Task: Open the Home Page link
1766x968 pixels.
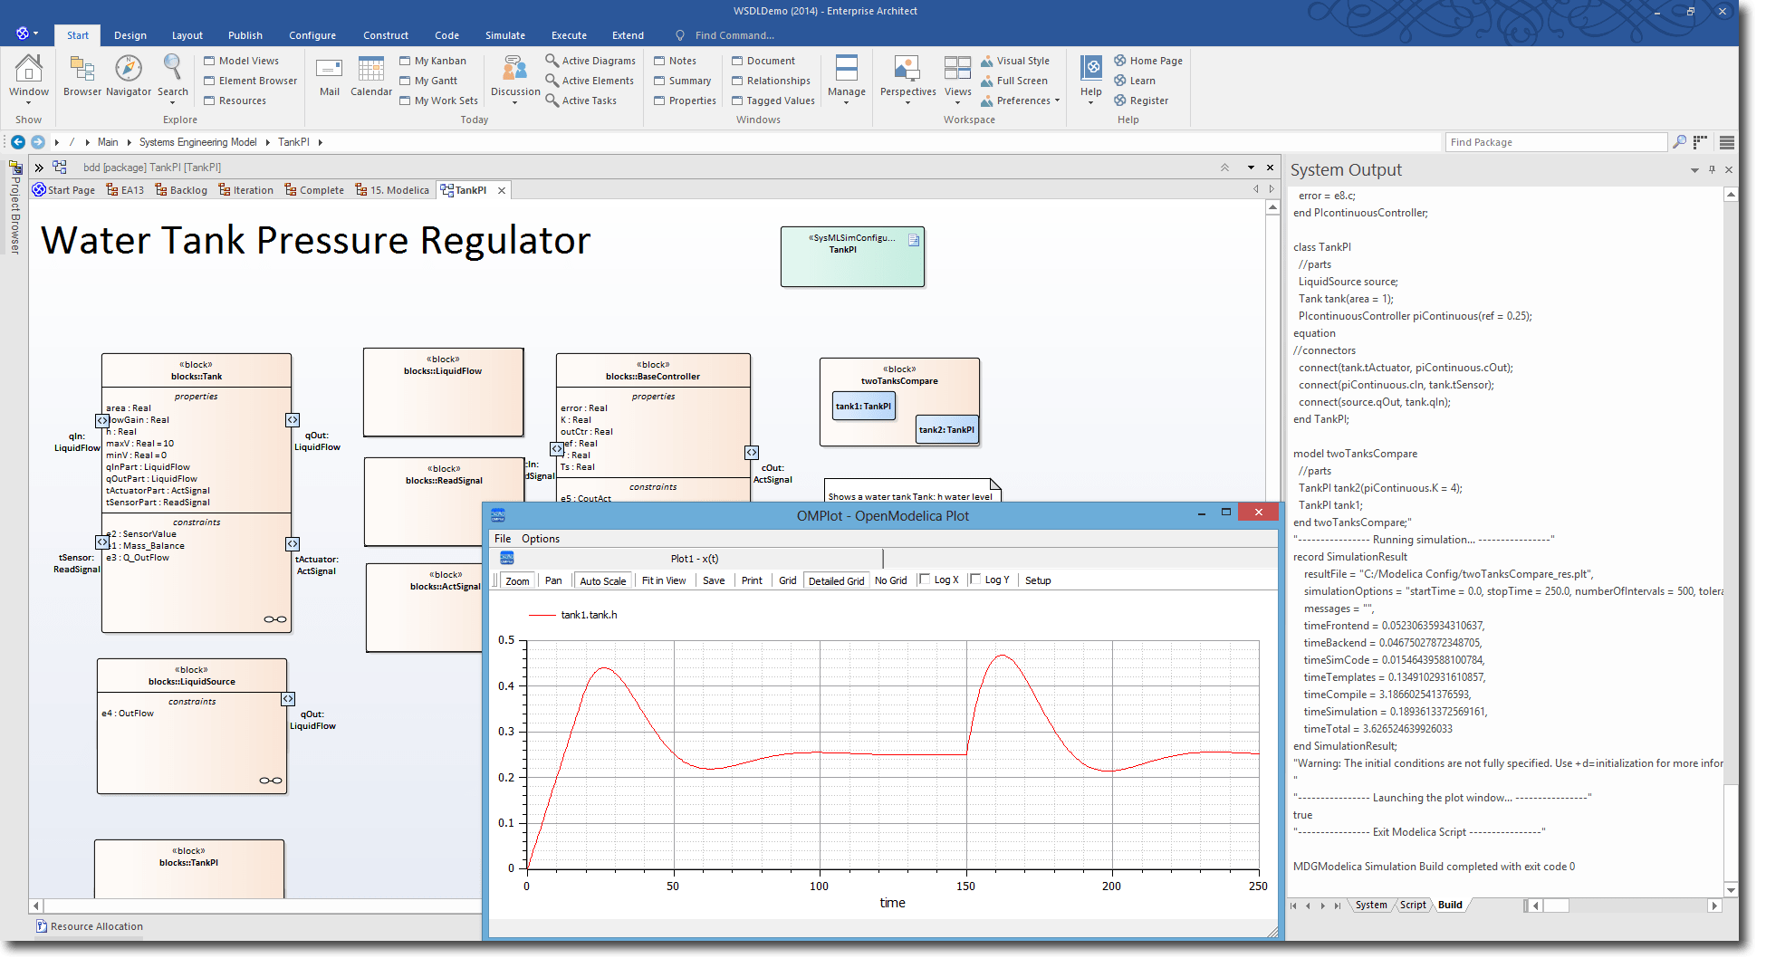Action: (x=1148, y=61)
